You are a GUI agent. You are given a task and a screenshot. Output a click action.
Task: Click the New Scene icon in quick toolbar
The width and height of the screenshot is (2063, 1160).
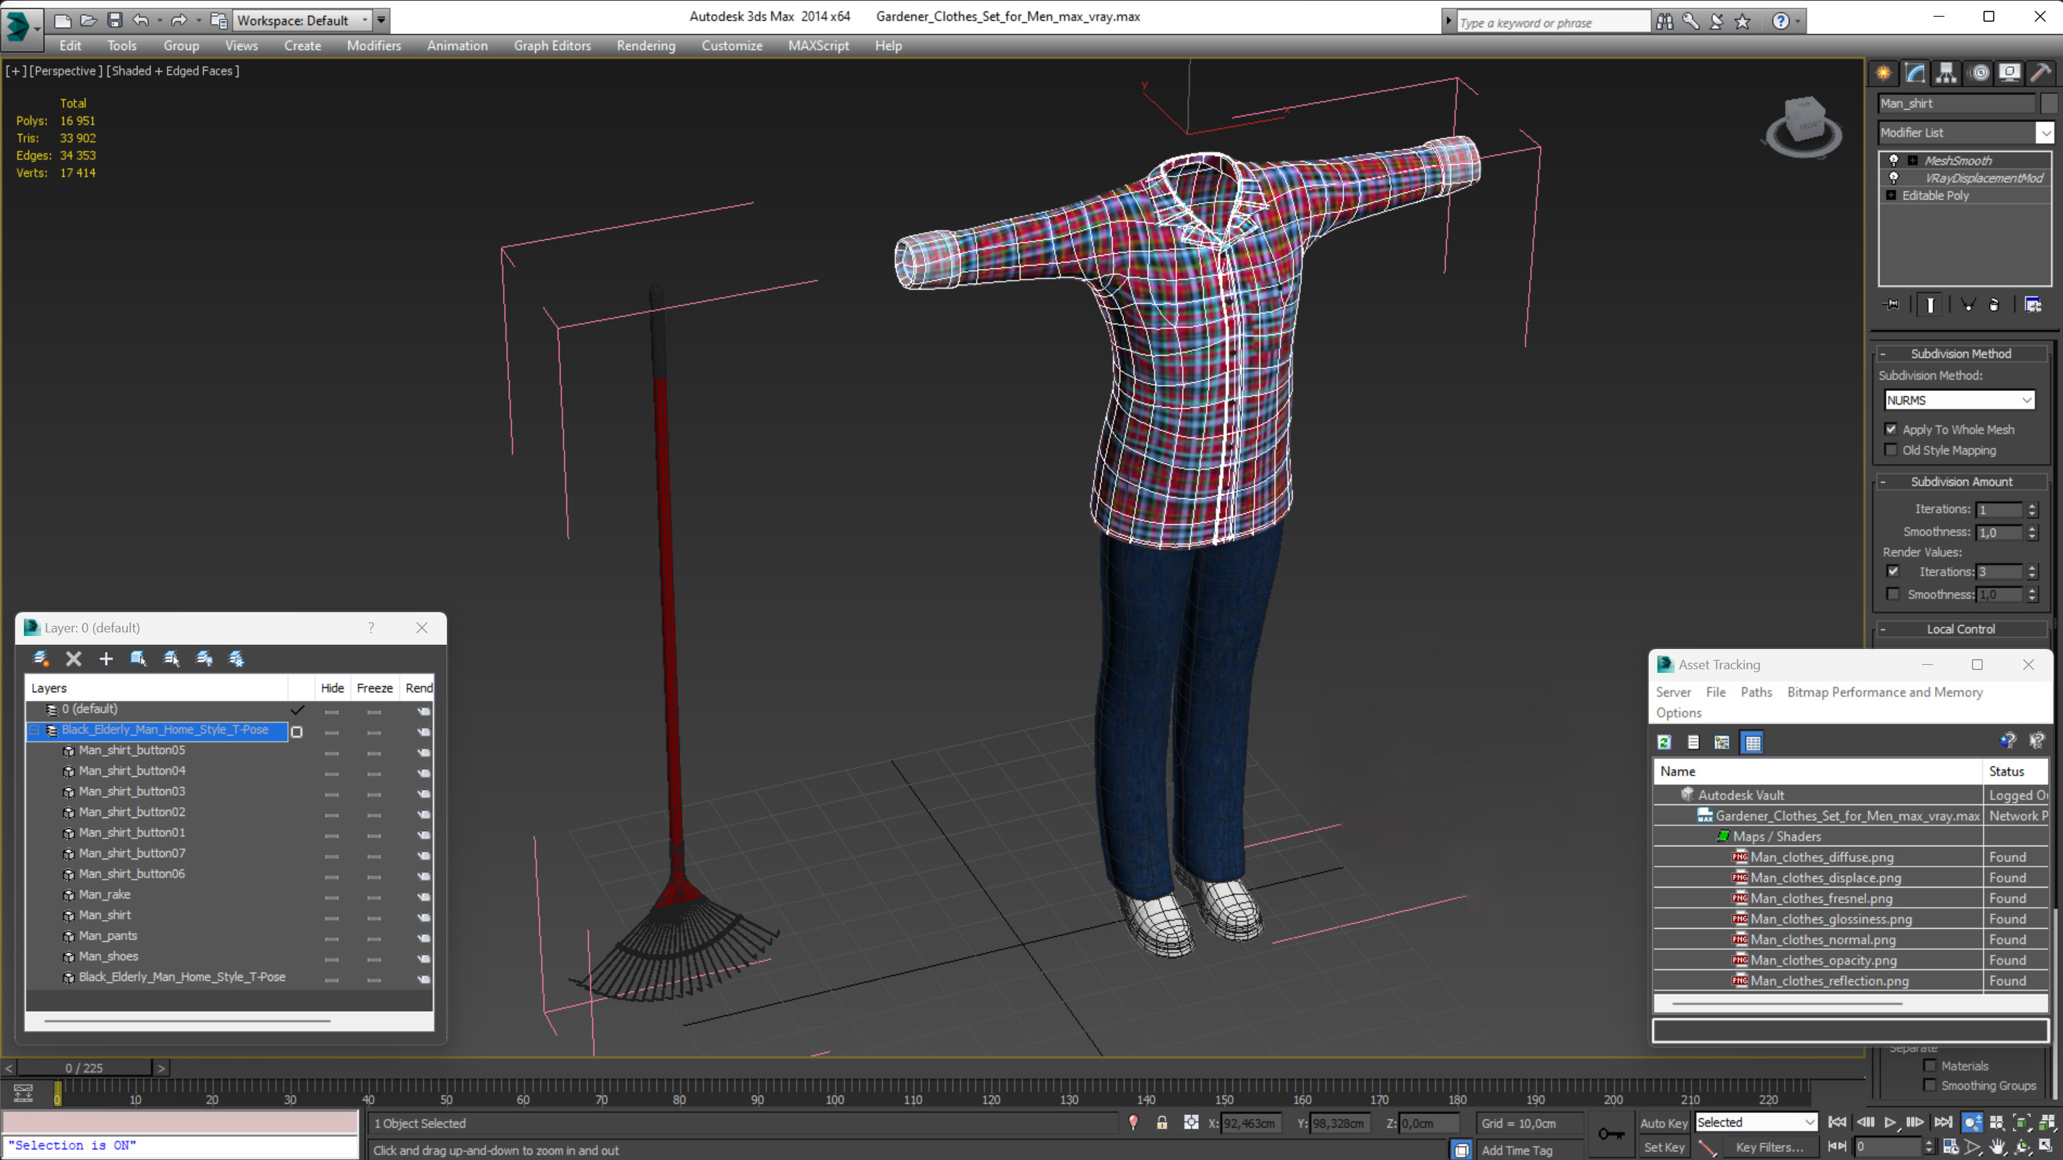61,20
